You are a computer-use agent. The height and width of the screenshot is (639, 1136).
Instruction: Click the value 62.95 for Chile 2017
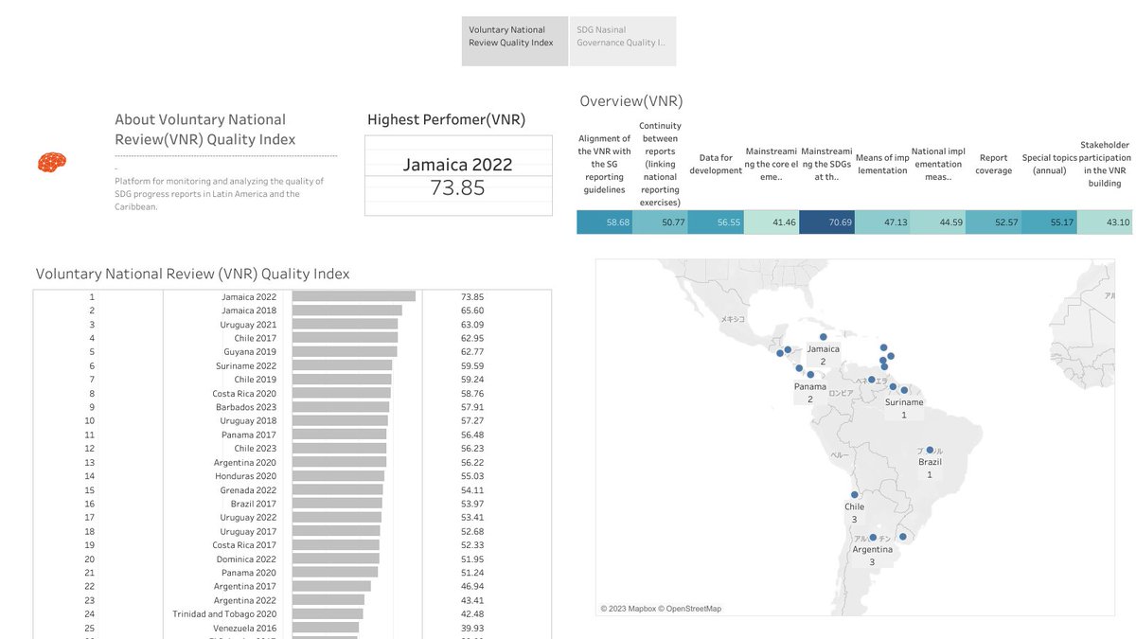(x=472, y=338)
